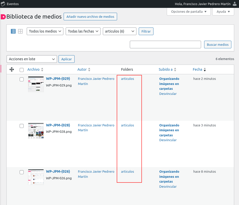Viewport: 239px width, 205px height.
Task: Tick the checkbox for WP-JPM-(029)
Action: click(22, 79)
